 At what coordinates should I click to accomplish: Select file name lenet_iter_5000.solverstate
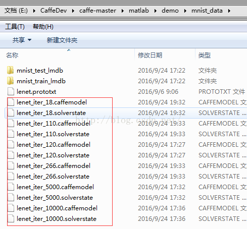pos(55,198)
